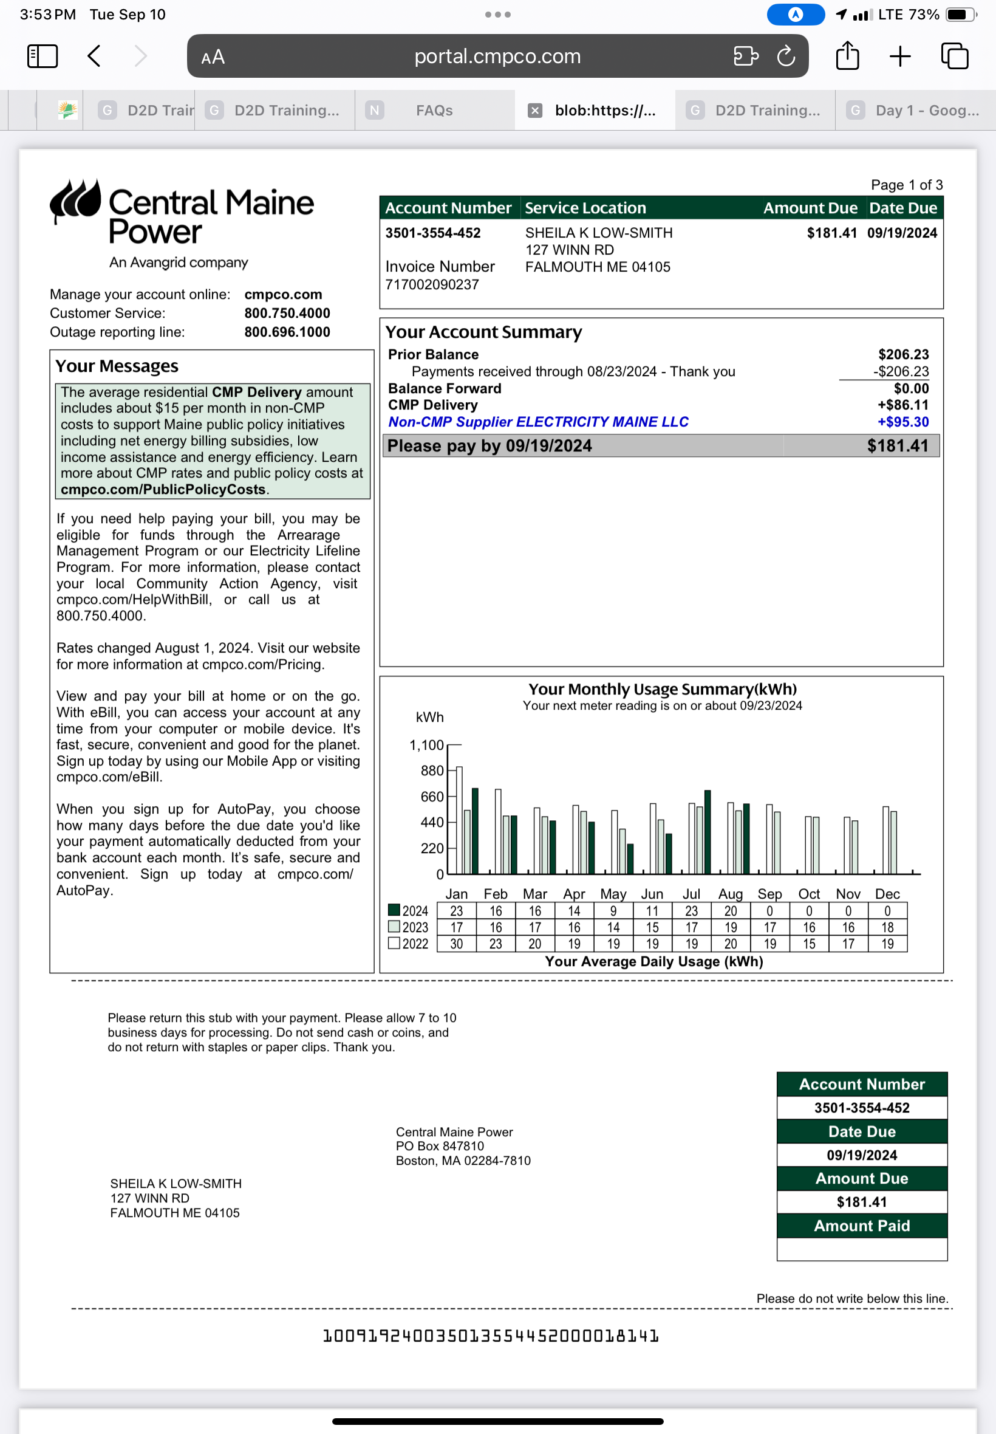Tap the home indicator bar at bottom
The width and height of the screenshot is (996, 1434).
(x=497, y=1421)
